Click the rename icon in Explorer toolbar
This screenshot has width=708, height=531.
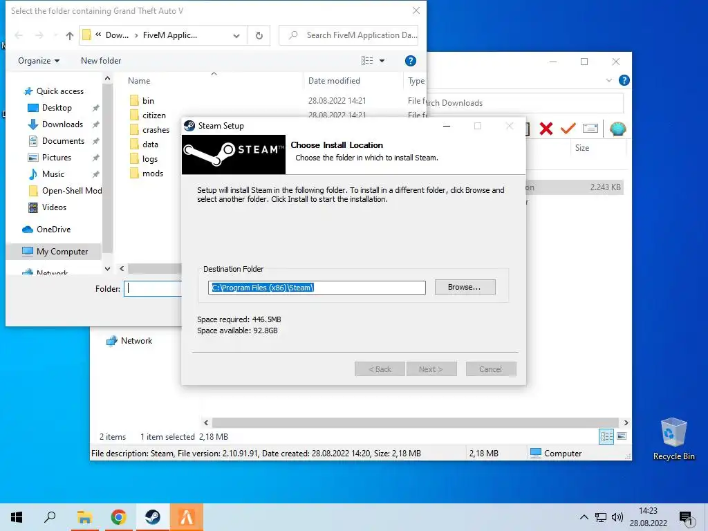point(590,129)
